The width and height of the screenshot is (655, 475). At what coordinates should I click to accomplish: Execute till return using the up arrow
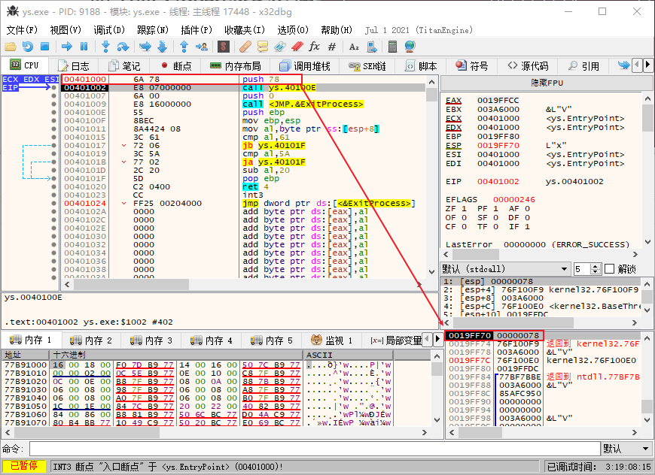(x=184, y=47)
